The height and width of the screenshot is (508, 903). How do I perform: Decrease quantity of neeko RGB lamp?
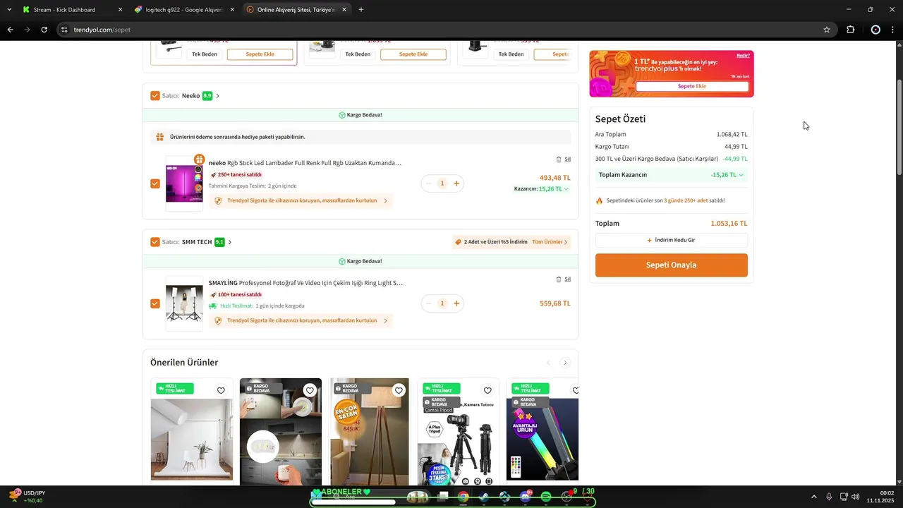(428, 183)
